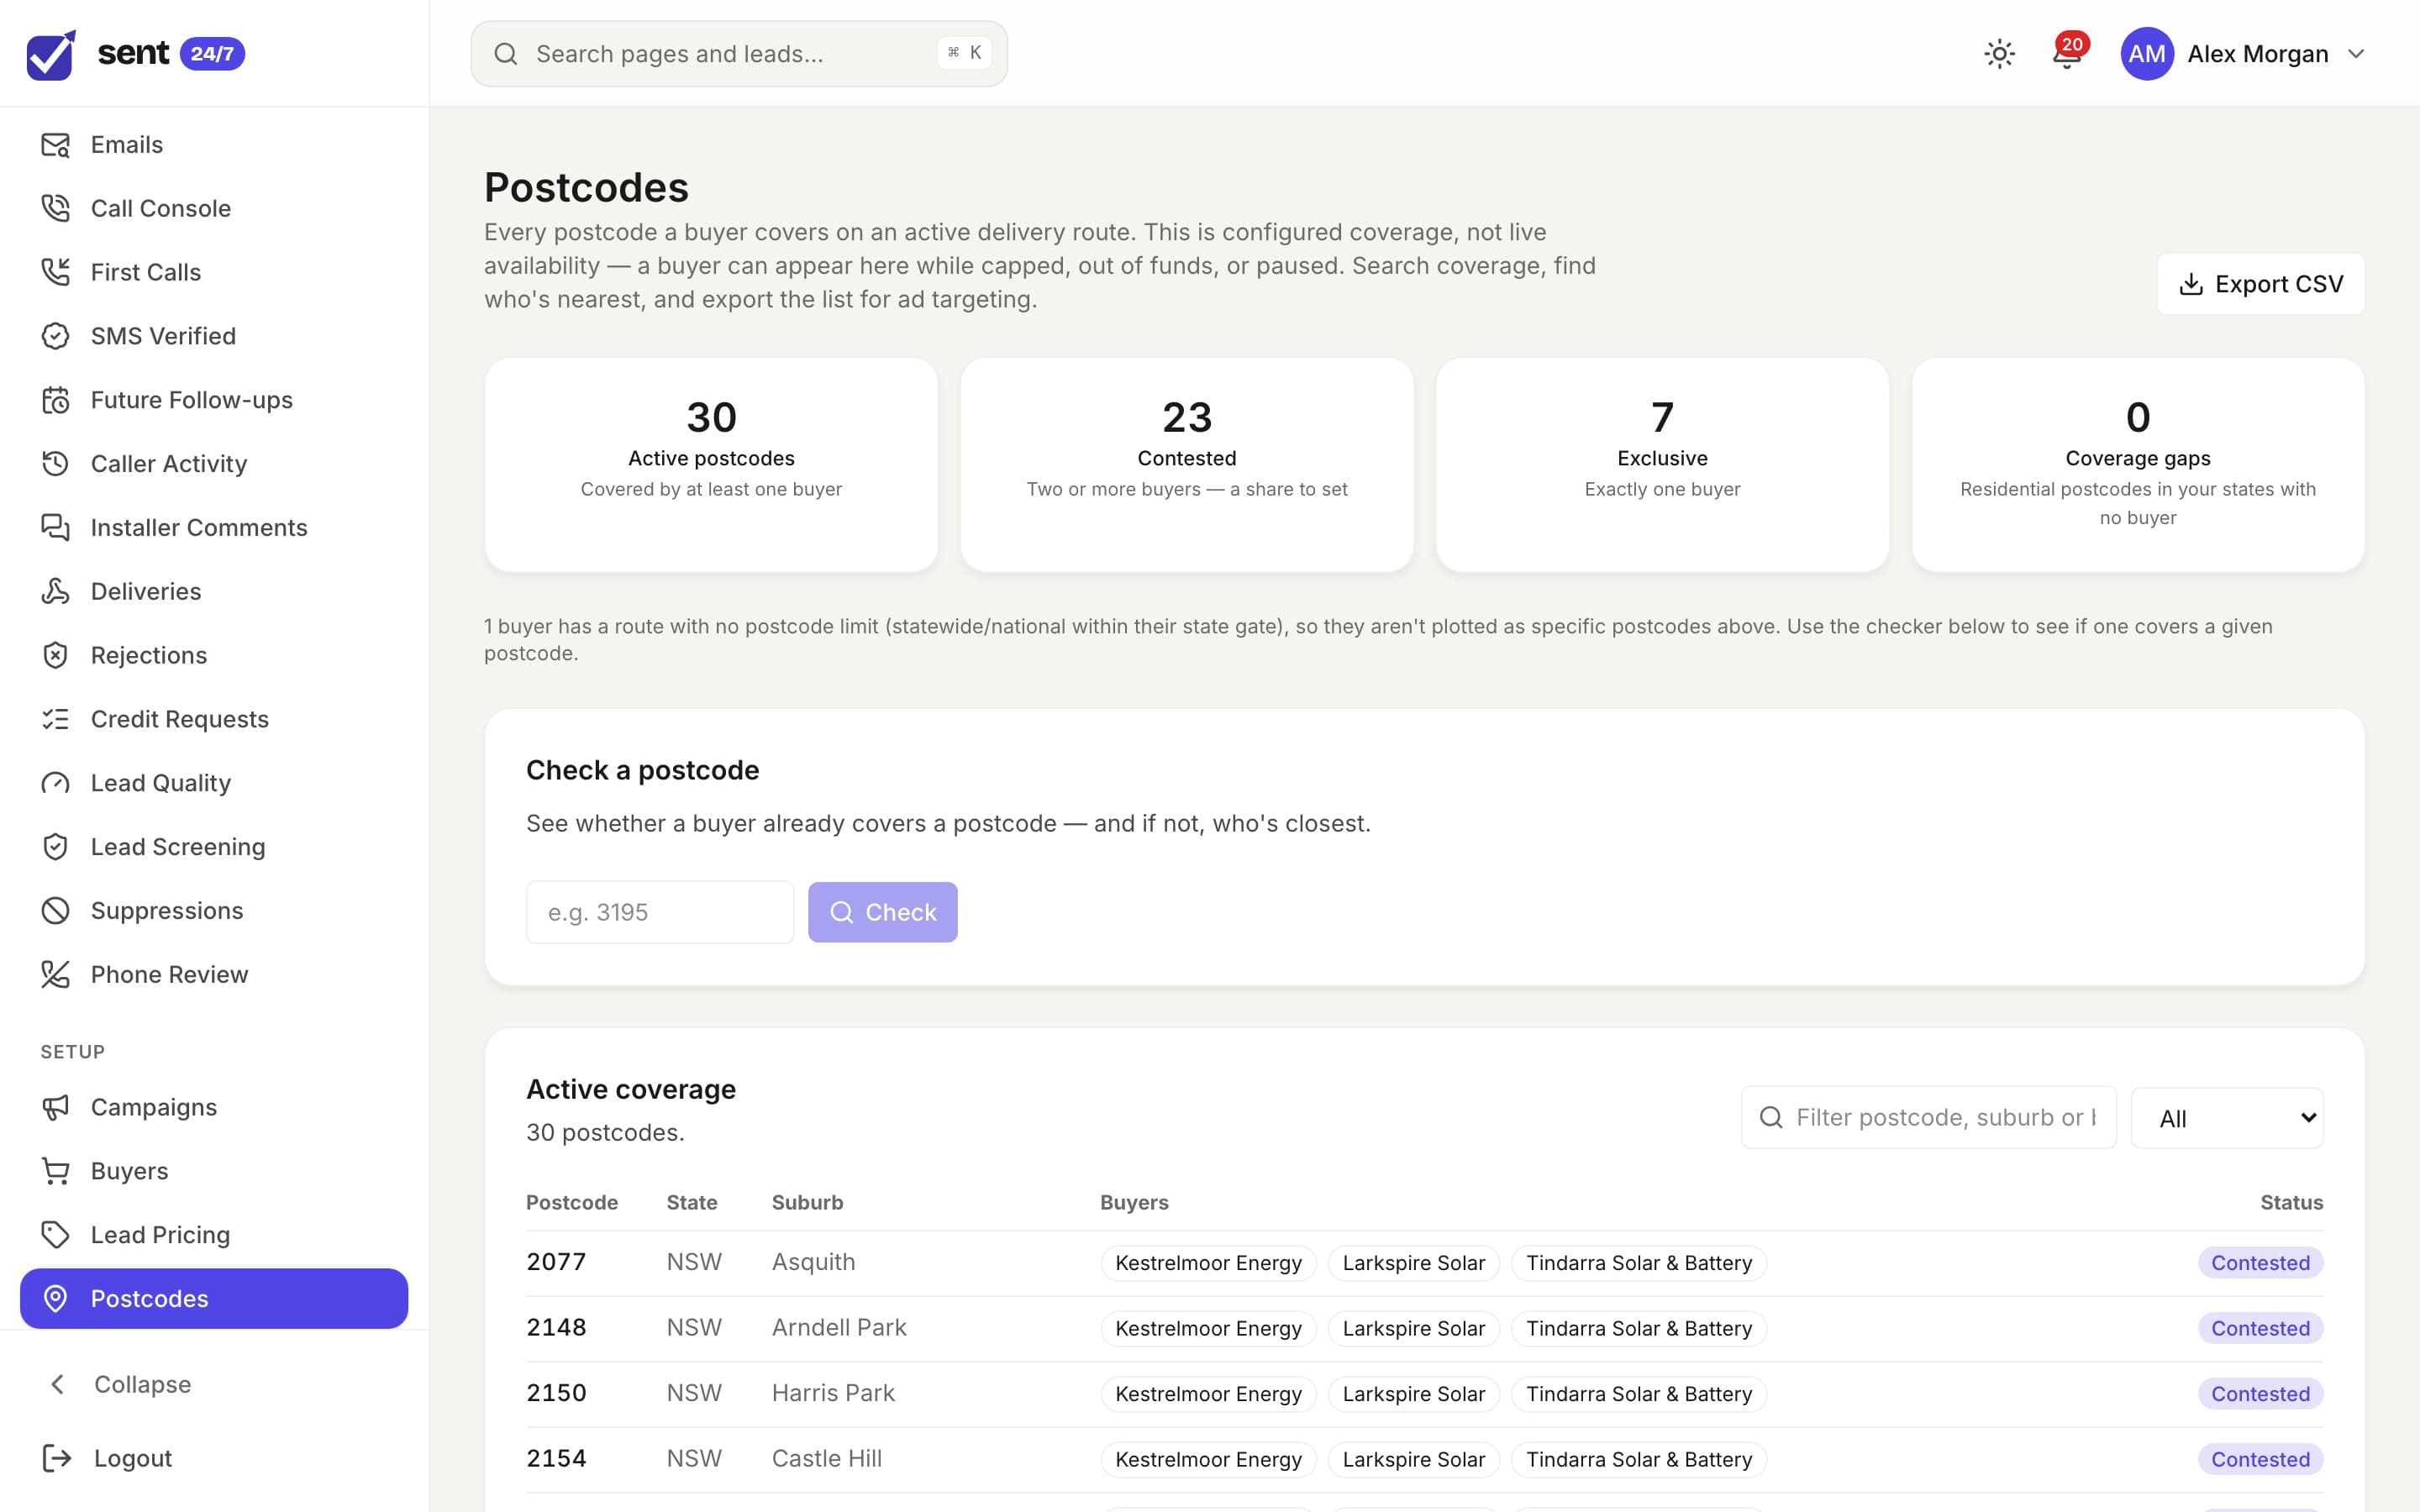Click the Campaigns megaphone icon
Viewport: 2420px width, 1512px height.
click(x=55, y=1107)
